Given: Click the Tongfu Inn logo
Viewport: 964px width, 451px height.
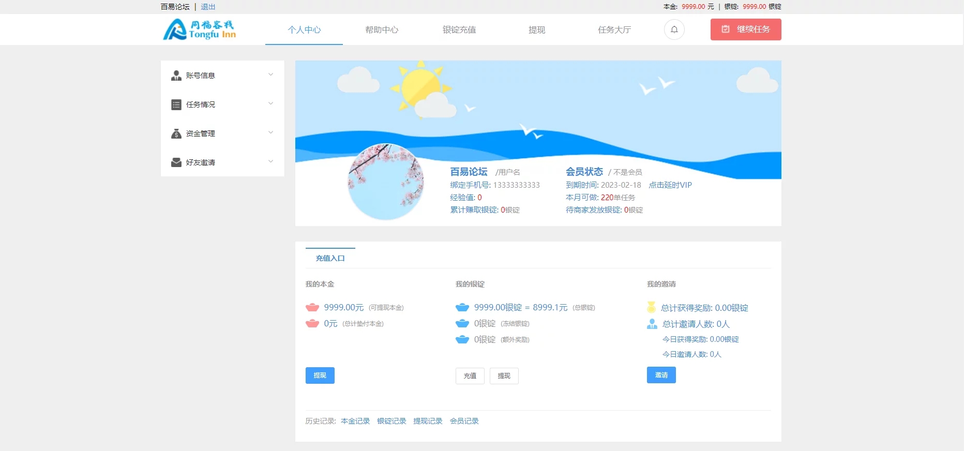Looking at the screenshot, I should [200, 29].
